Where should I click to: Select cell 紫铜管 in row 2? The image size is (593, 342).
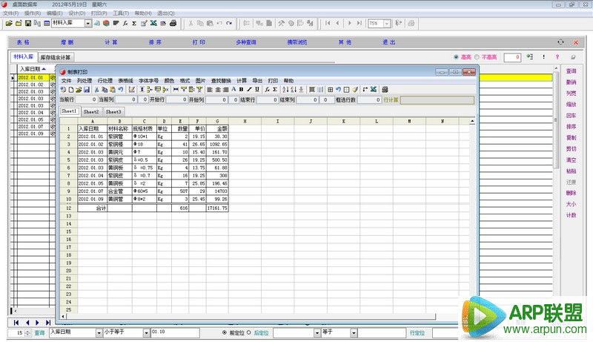tap(118, 137)
